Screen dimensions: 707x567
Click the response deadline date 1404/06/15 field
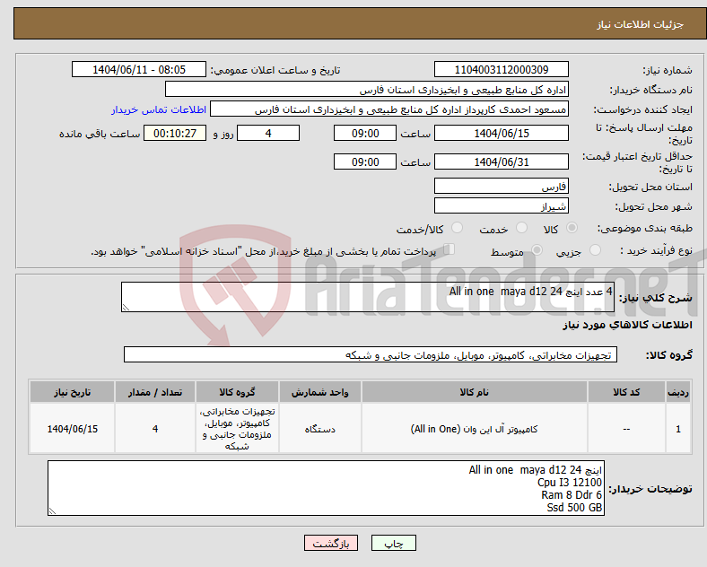coord(501,134)
